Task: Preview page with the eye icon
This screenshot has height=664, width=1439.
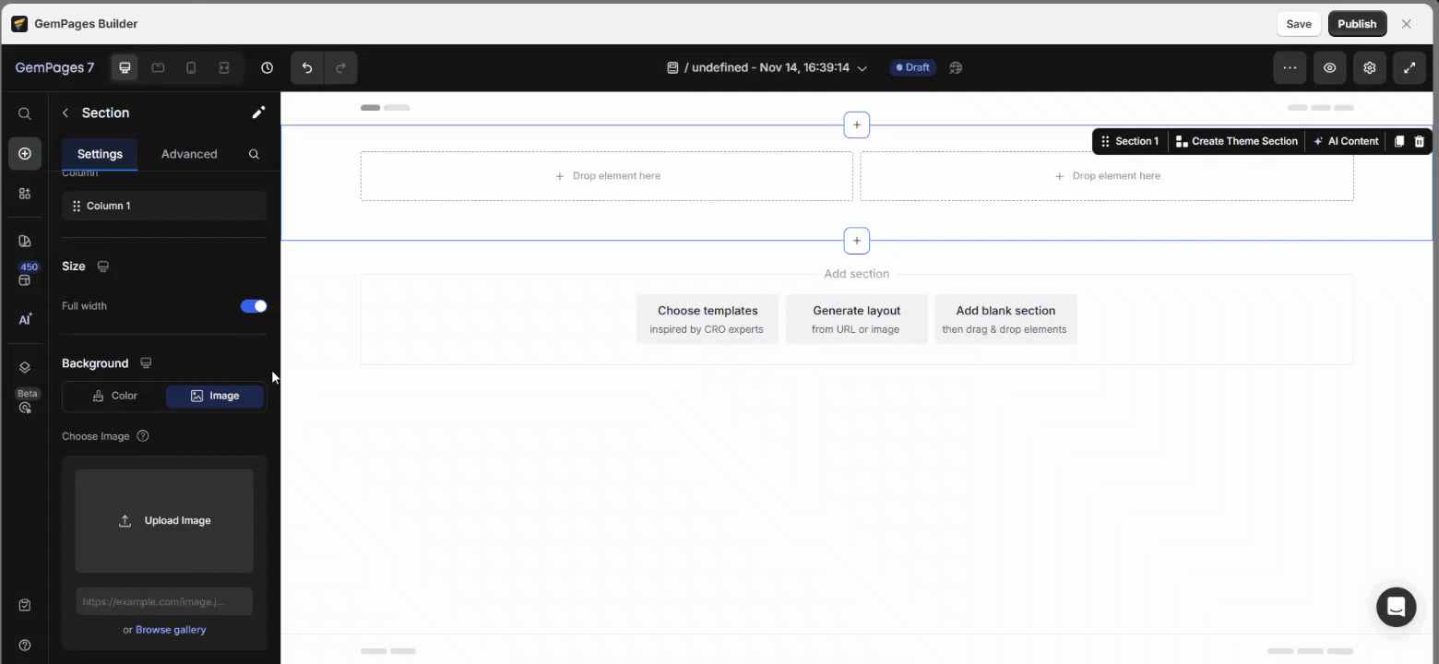Action: [x=1329, y=67]
